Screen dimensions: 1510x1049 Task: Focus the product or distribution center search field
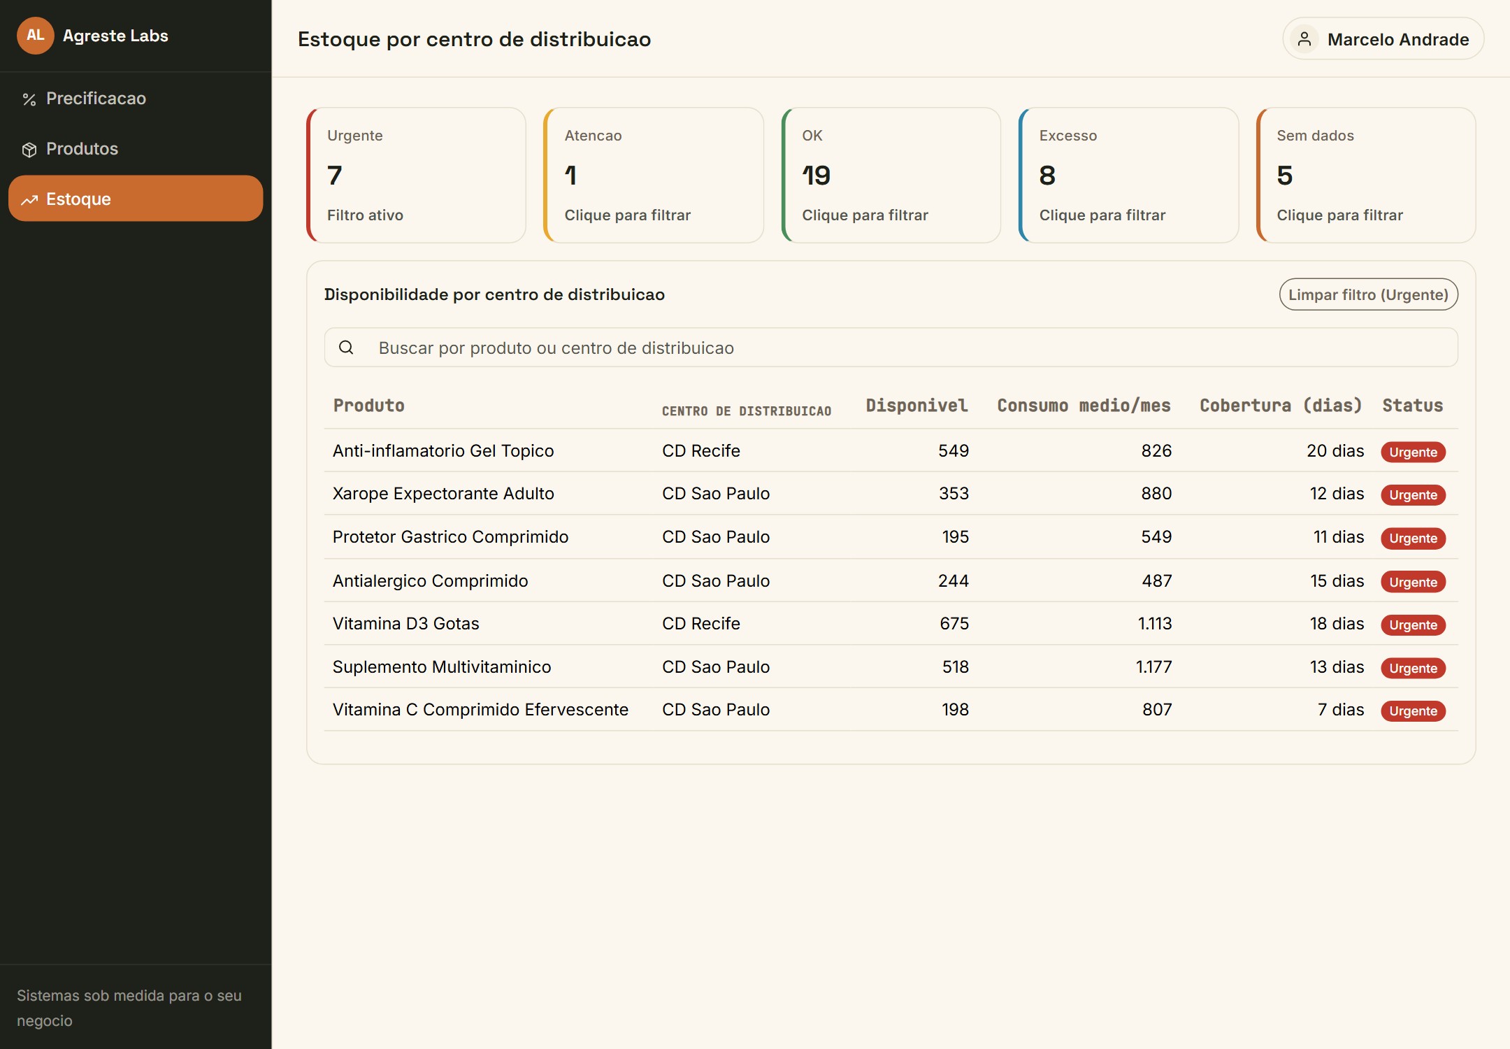(x=891, y=348)
